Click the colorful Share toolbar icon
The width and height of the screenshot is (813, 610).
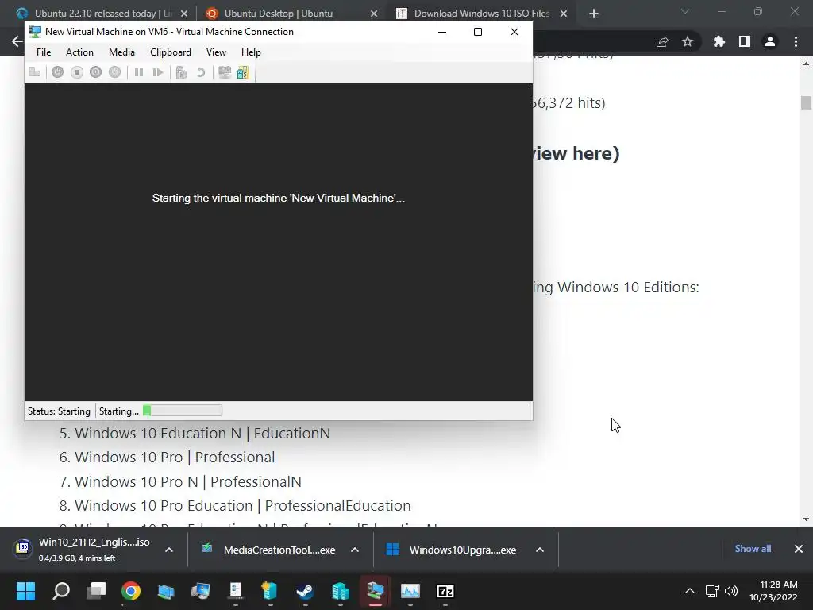tap(243, 72)
